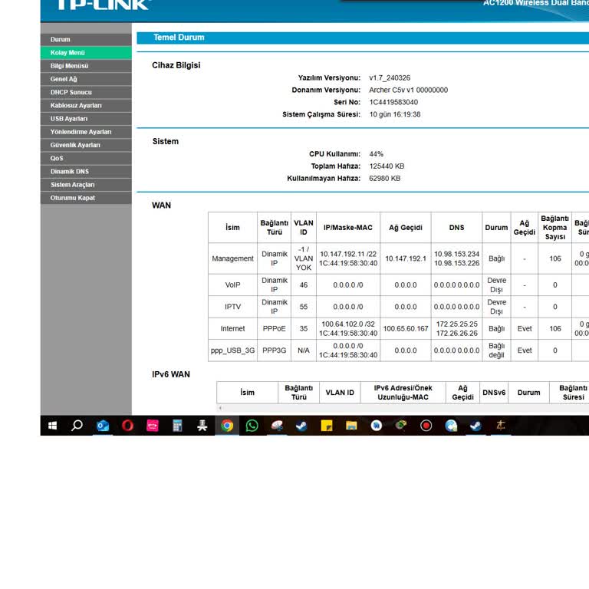Click the IPv6 WAN horizontal scrollbar
This screenshot has height=589, width=589.
point(403,408)
